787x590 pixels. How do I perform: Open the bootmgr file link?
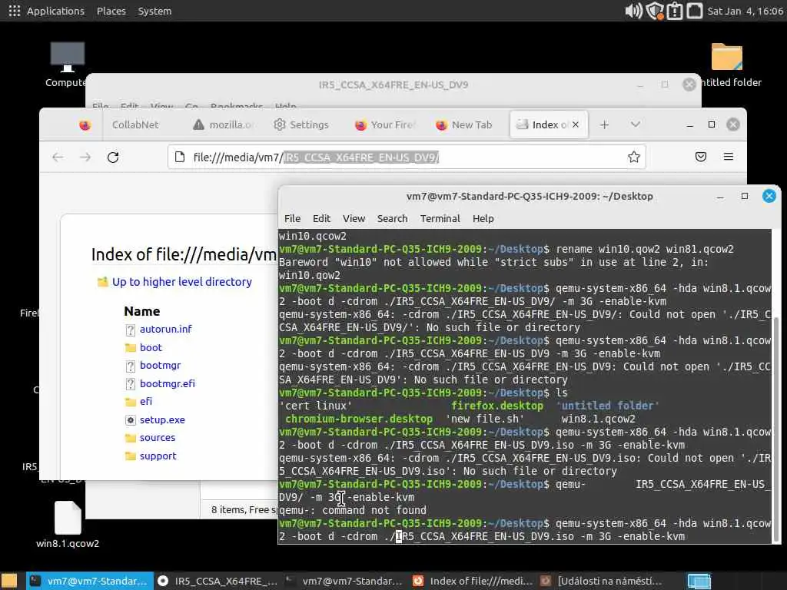pos(160,365)
